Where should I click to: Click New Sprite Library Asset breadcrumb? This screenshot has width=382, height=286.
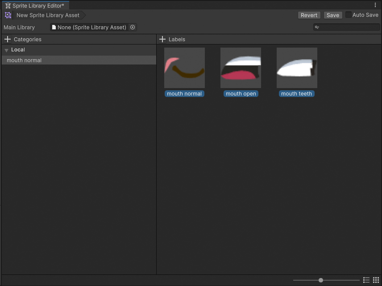(48, 15)
